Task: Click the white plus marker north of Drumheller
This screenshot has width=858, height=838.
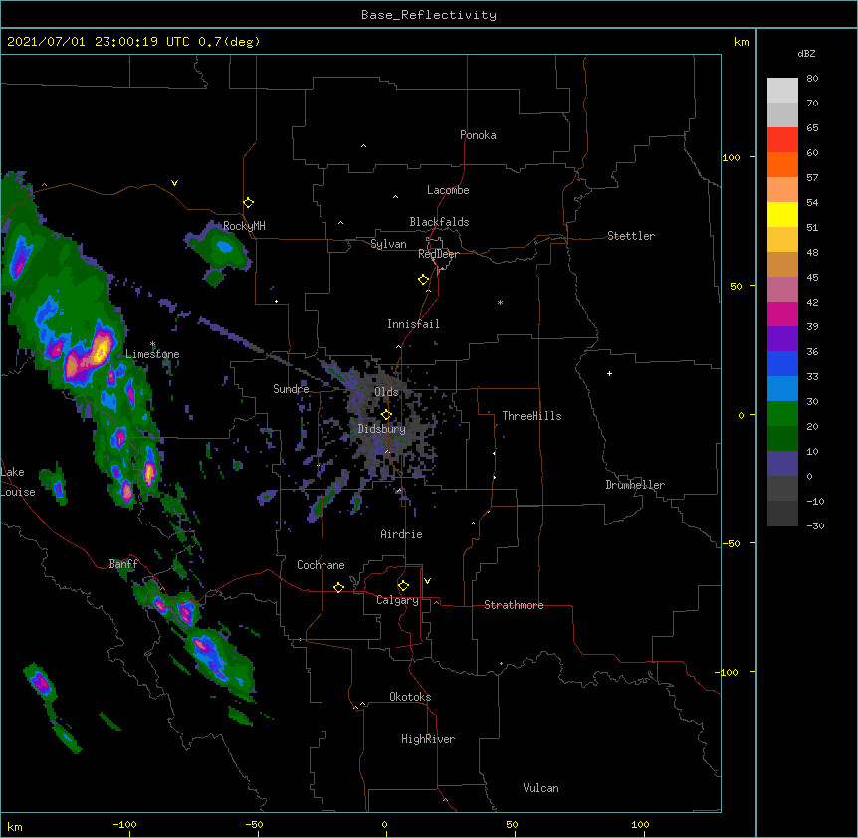Action: pos(609,373)
